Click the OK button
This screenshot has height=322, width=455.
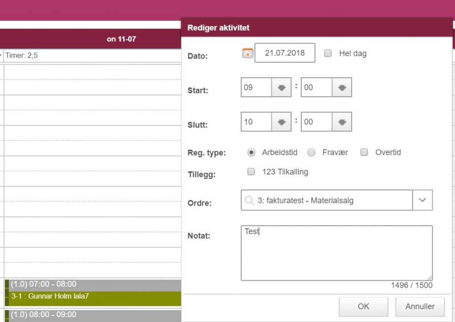click(363, 306)
